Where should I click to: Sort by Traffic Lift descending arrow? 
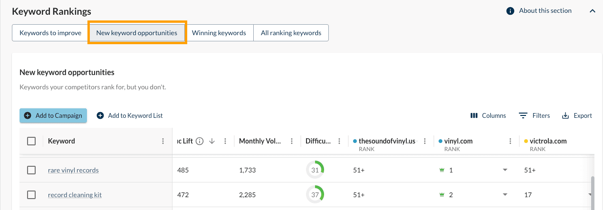pyautogui.click(x=212, y=141)
